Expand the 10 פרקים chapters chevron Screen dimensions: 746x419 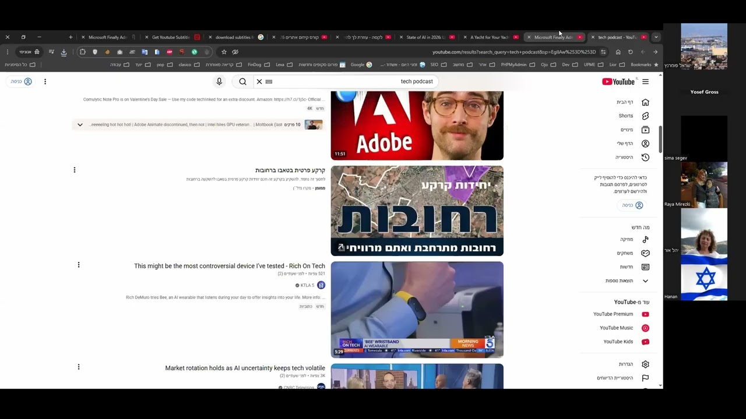click(80, 125)
